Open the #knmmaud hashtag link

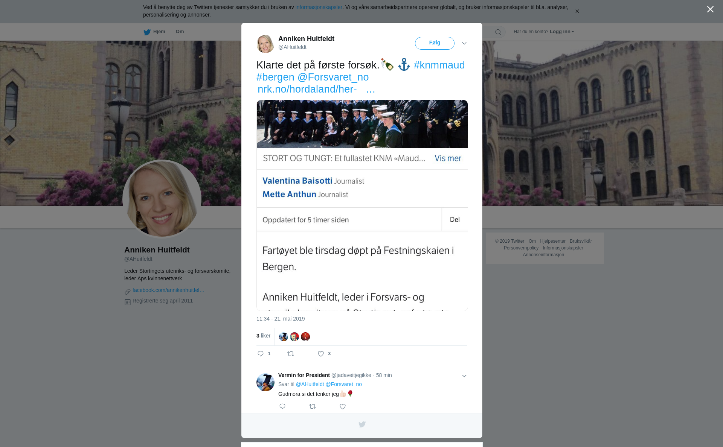[439, 65]
